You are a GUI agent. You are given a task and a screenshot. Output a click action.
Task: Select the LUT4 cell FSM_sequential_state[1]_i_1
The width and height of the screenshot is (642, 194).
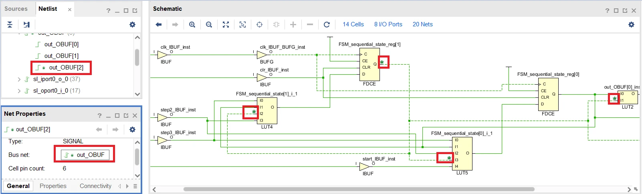267,111
